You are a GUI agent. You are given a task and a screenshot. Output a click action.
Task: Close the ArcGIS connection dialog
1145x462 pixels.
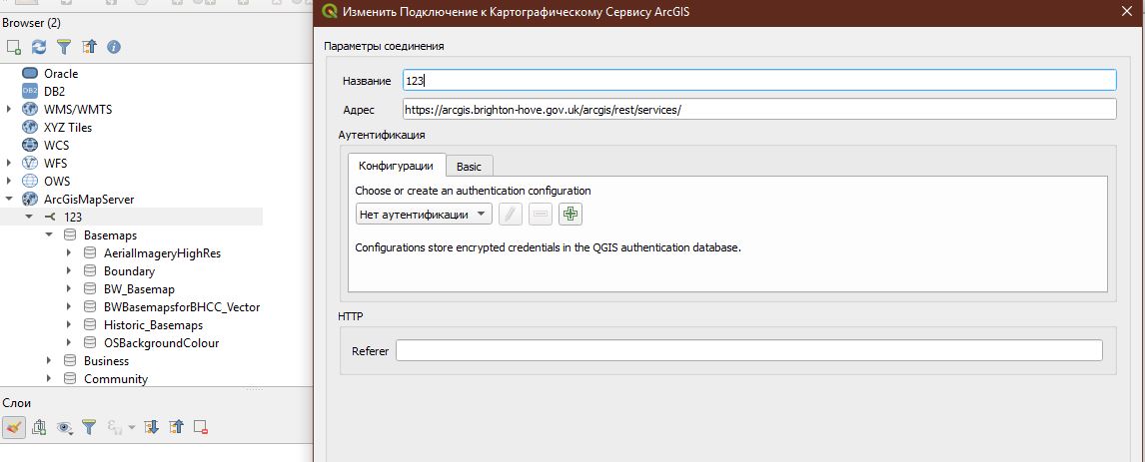[x=1127, y=11]
